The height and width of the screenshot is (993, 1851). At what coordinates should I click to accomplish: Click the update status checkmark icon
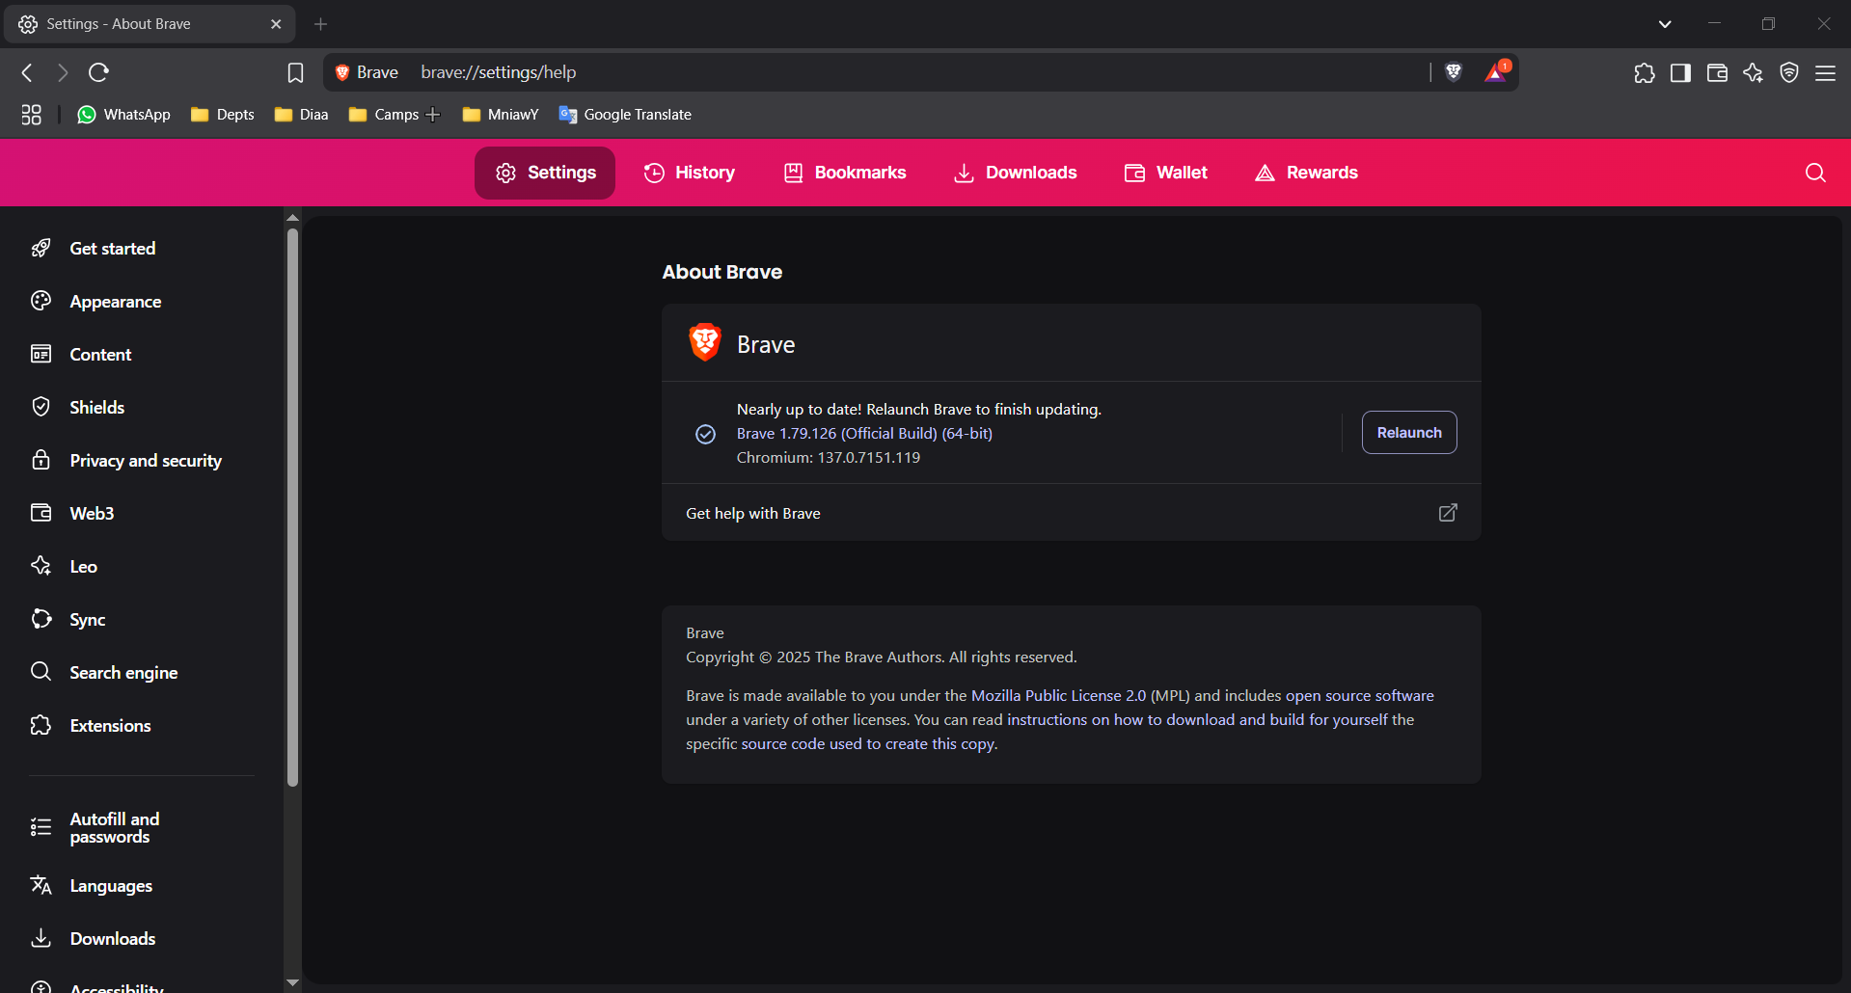point(706,434)
